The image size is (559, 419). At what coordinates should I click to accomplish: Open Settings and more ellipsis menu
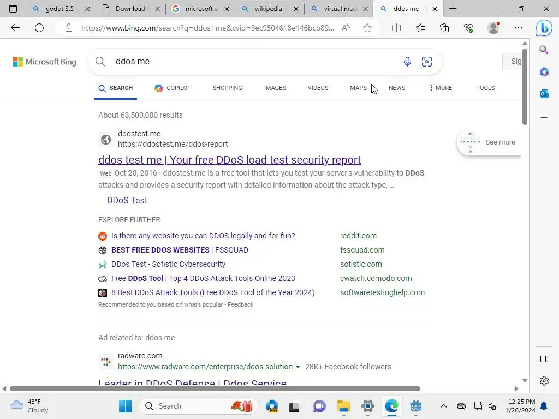(x=519, y=28)
